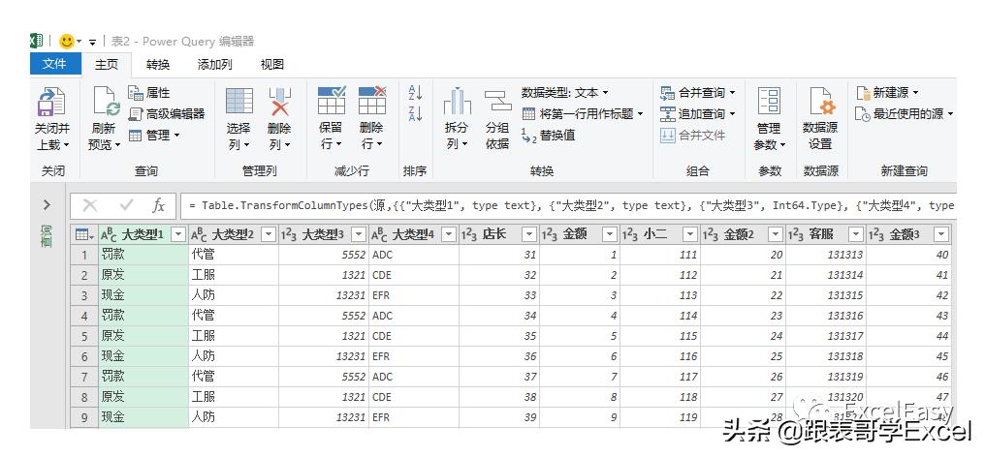Expand the Manage (管理) query dropdown
This screenshot has width=985, height=457.
(176, 135)
